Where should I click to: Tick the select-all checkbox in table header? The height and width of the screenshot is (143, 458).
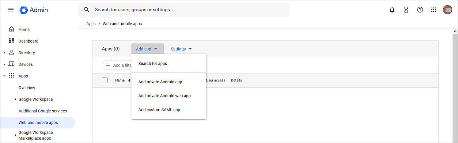pyautogui.click(x=105, y=80)
